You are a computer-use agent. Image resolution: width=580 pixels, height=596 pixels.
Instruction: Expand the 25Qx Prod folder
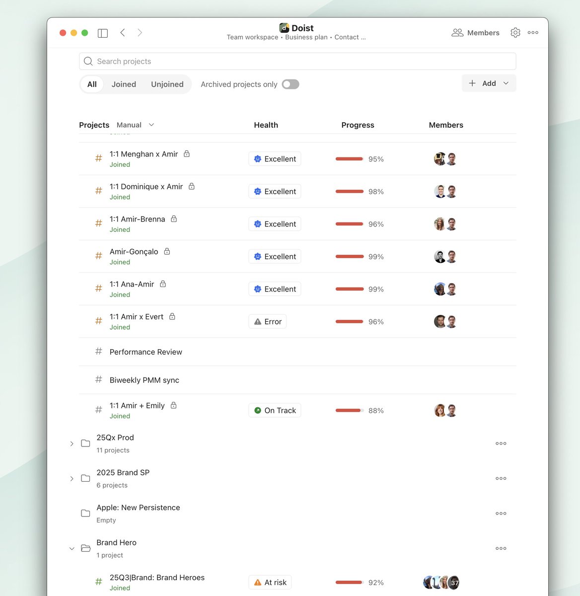72,444
